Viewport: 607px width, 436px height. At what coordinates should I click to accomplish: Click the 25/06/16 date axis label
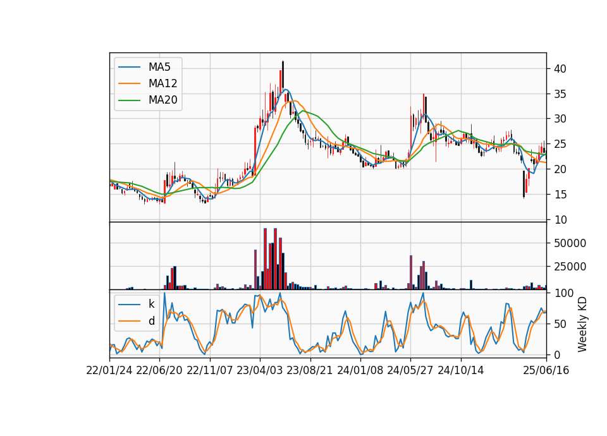[546, 370]
